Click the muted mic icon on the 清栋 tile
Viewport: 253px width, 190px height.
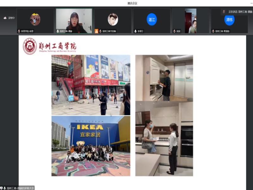pyautogui.click(x=213, y=31)
